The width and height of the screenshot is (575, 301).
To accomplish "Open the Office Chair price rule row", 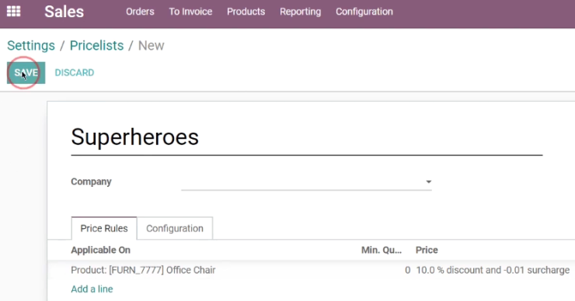I will coord(311,270).
